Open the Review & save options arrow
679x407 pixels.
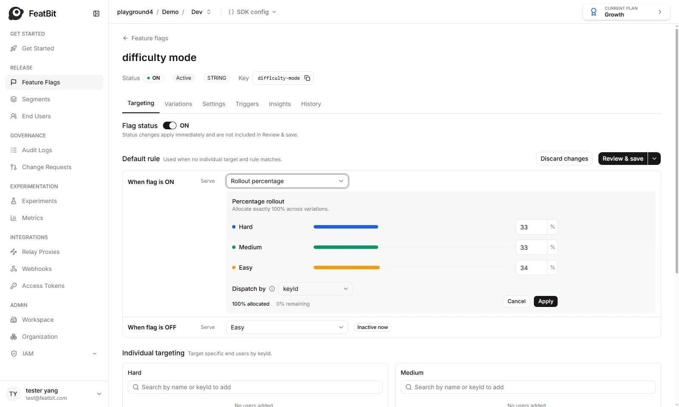[654, 159]
